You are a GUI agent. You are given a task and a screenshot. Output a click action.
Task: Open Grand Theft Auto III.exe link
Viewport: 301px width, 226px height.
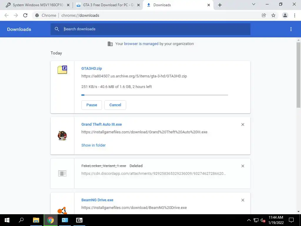click(101, 124)
